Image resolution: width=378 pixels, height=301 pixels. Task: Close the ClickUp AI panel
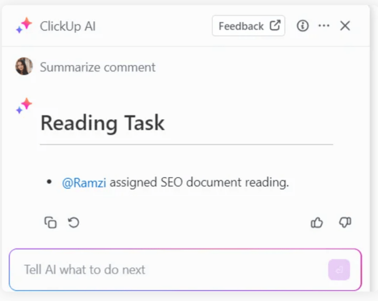pyautogui.click(x=345, y=26)
